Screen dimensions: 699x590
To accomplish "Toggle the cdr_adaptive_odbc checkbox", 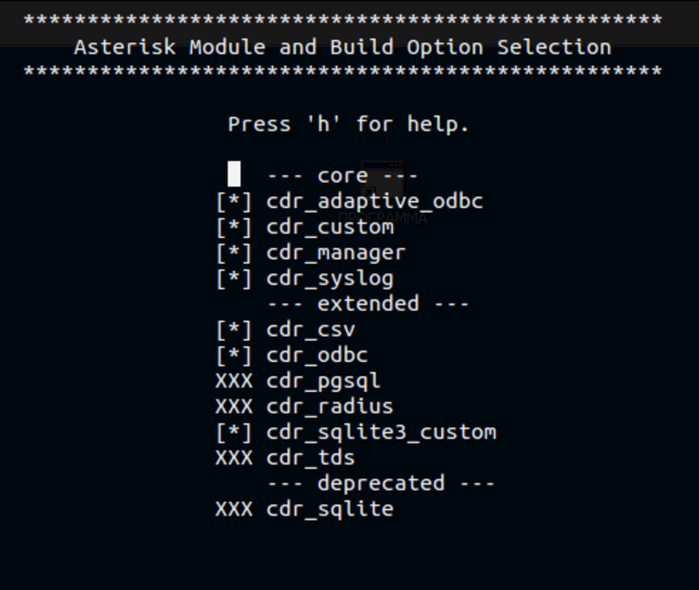I will pos(234,202).
